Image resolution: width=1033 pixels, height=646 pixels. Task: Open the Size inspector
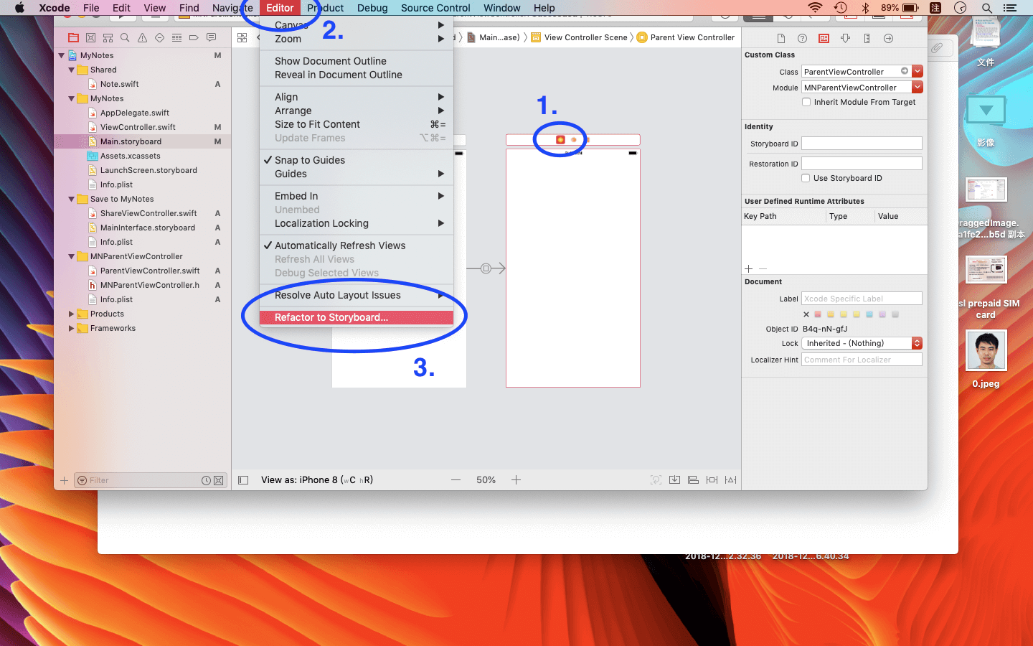point(867,38)
